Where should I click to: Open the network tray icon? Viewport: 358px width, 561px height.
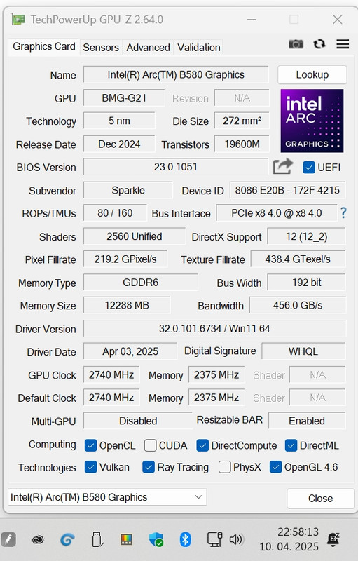click(x=214, y=539)
